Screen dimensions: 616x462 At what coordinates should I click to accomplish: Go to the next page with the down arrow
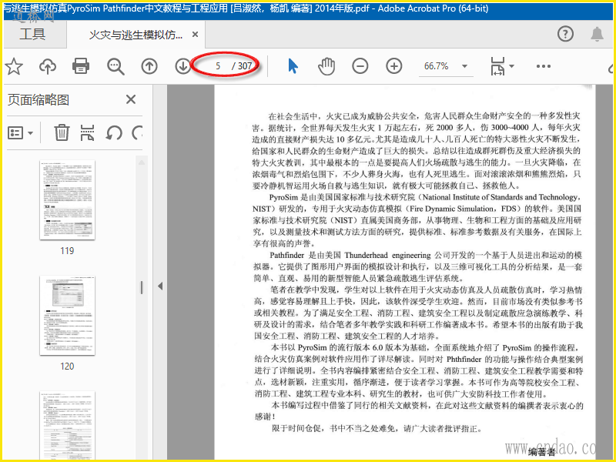[x=182, y=66]
